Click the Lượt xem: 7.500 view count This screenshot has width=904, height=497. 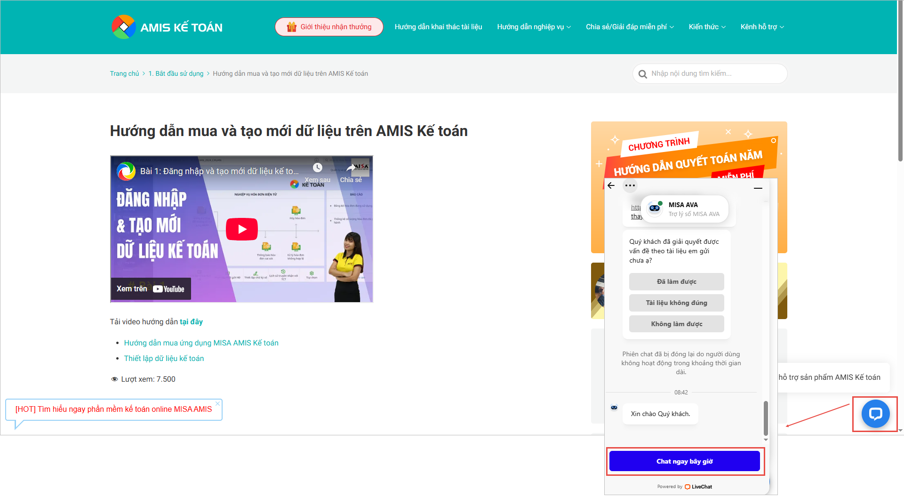coord(143,379)
